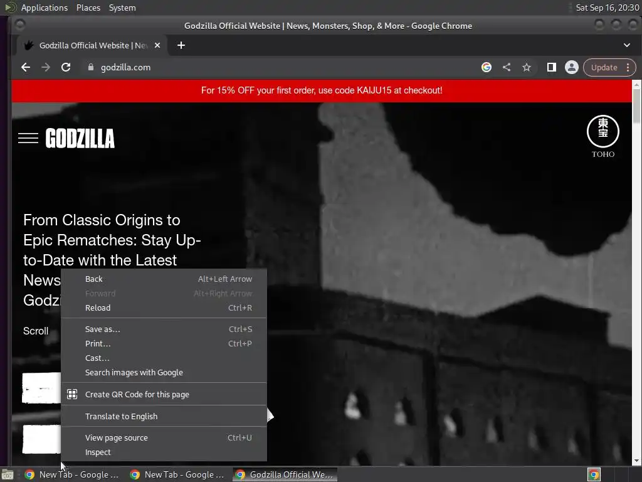Select Translate to English
642x482 pixels.
[x=164, y=417]
